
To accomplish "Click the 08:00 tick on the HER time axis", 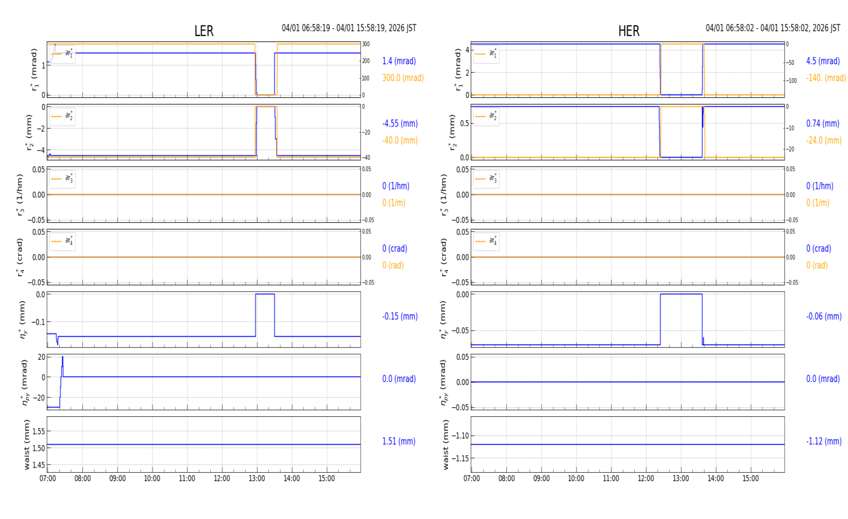I will pyautogui.click(x=506, y=479).
